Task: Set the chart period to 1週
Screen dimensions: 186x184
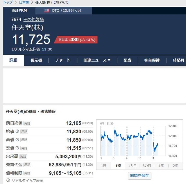Action: point(118,166)
